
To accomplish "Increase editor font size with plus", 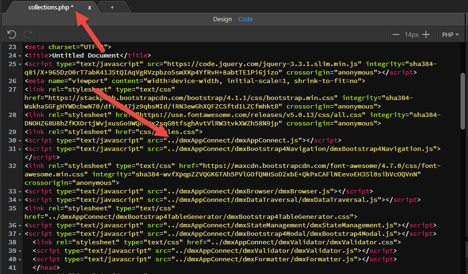I will (426, 34).
